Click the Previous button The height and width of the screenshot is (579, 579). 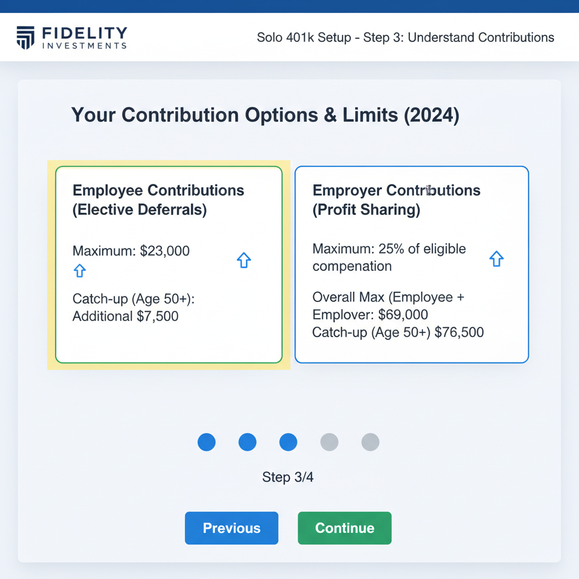231,528
